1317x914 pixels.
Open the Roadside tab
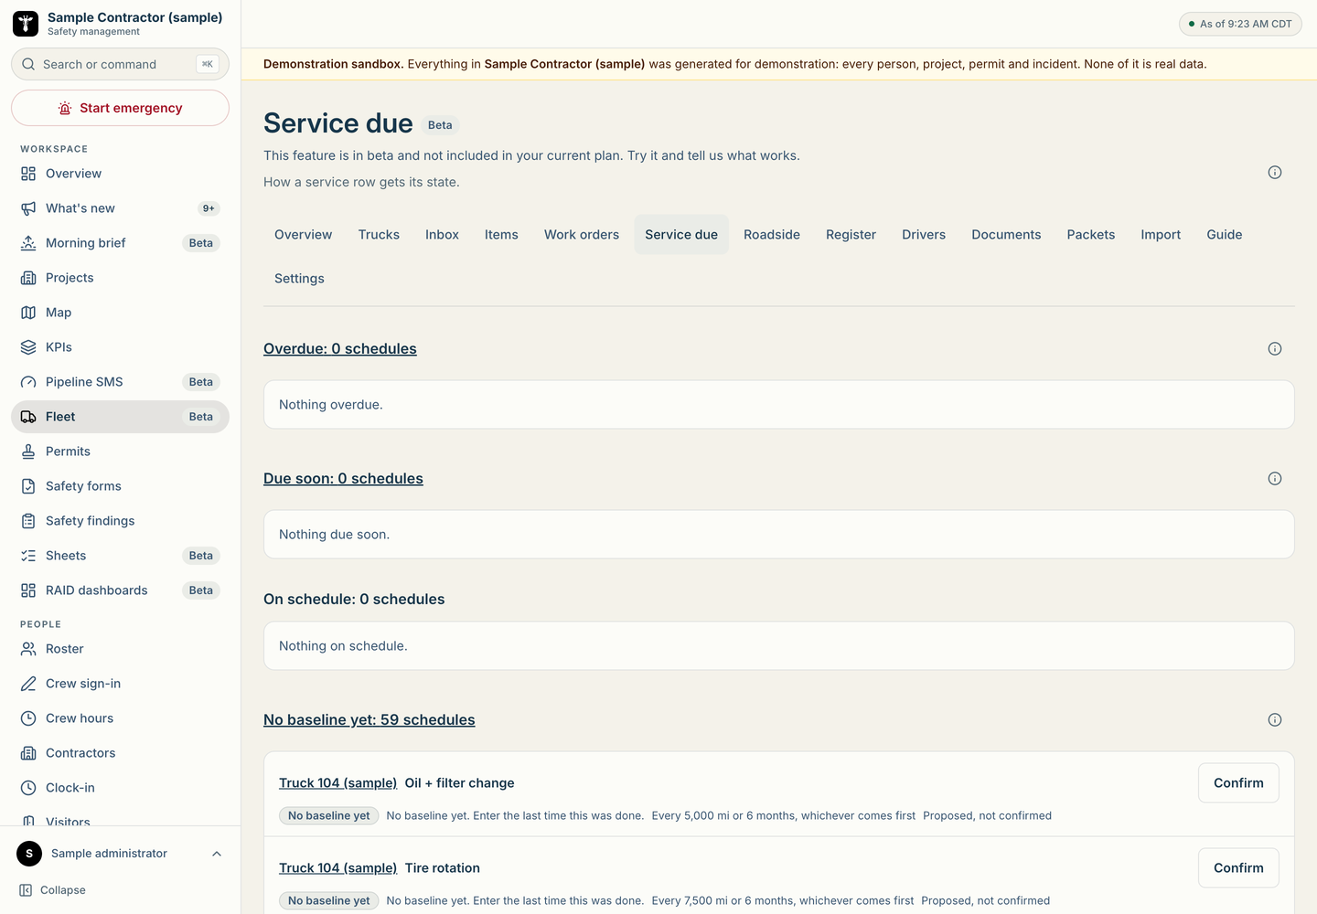click(772, 235)
